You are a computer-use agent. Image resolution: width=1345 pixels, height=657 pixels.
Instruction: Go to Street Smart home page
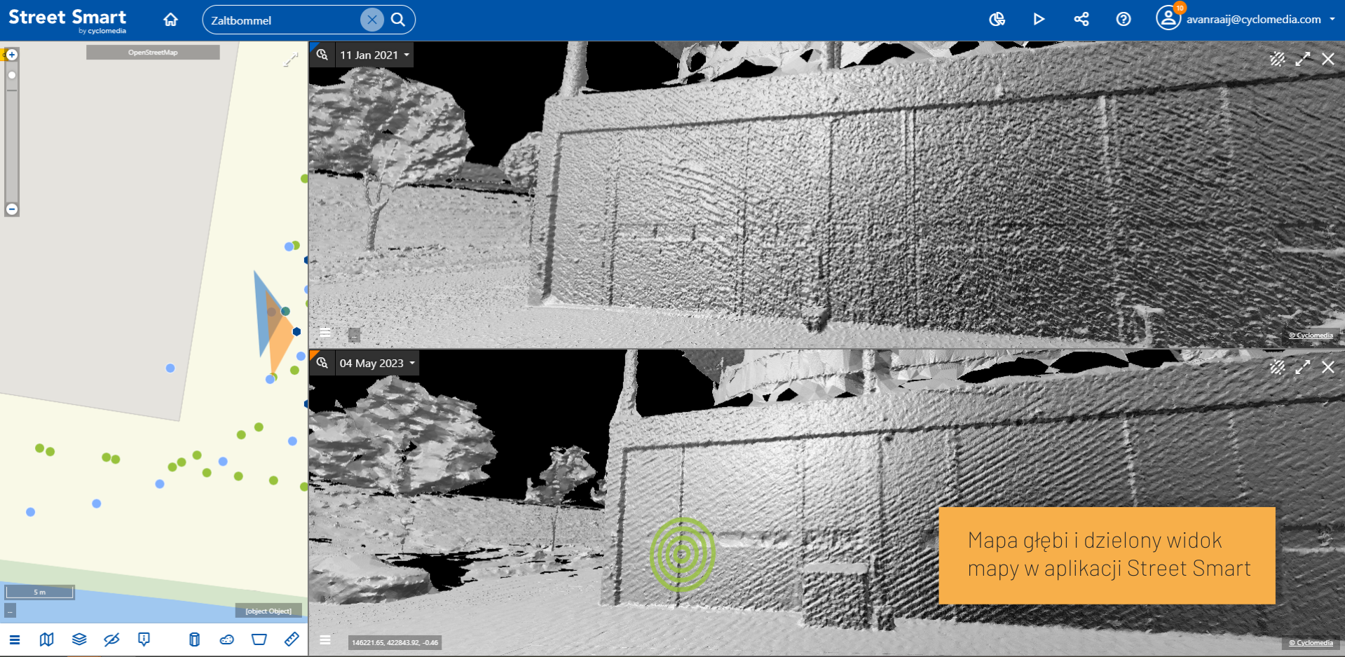170,20
